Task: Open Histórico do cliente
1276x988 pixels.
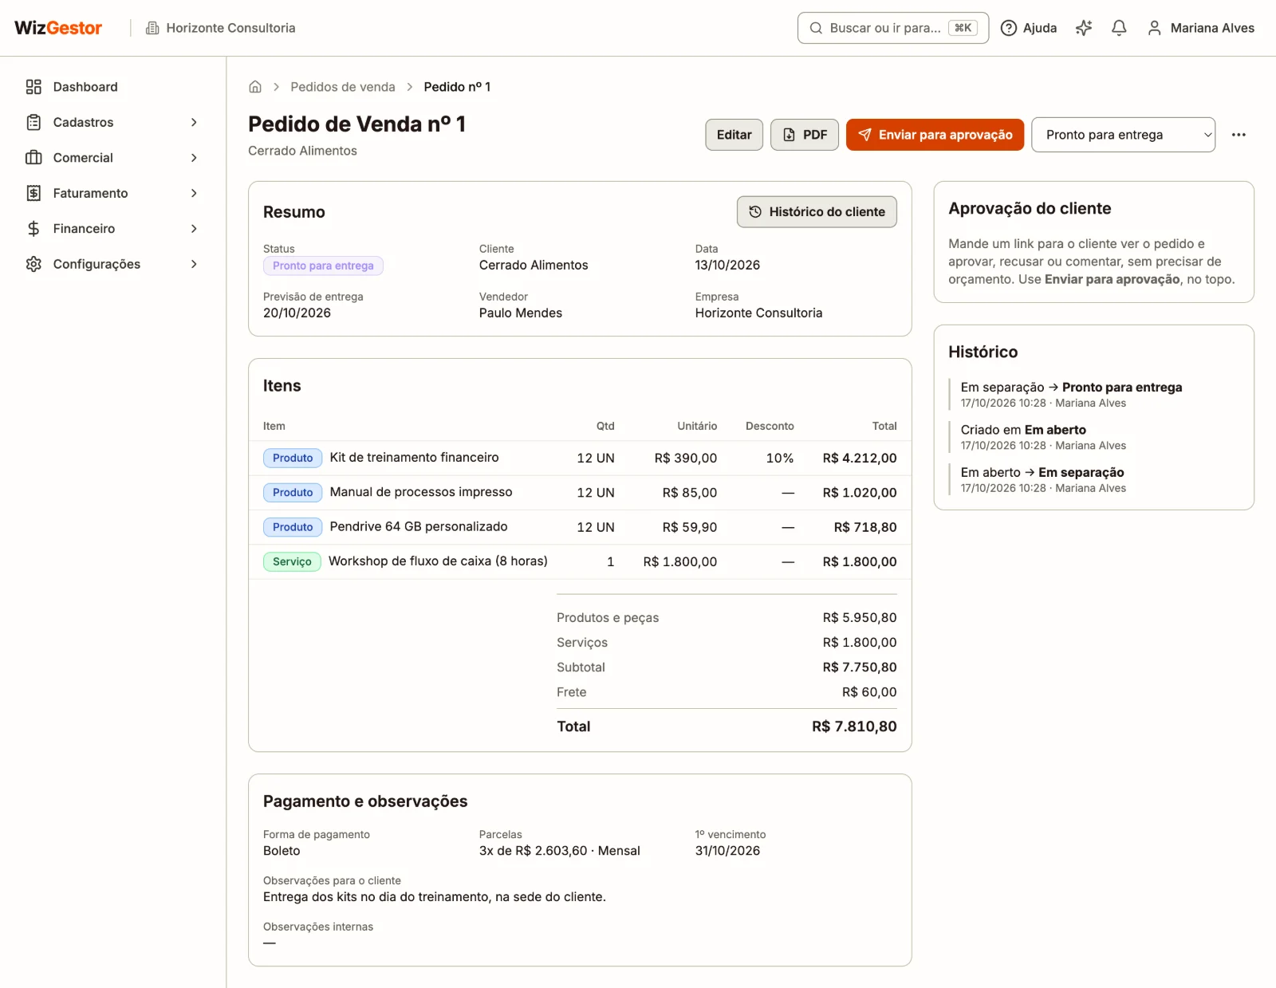Action: 817,212
